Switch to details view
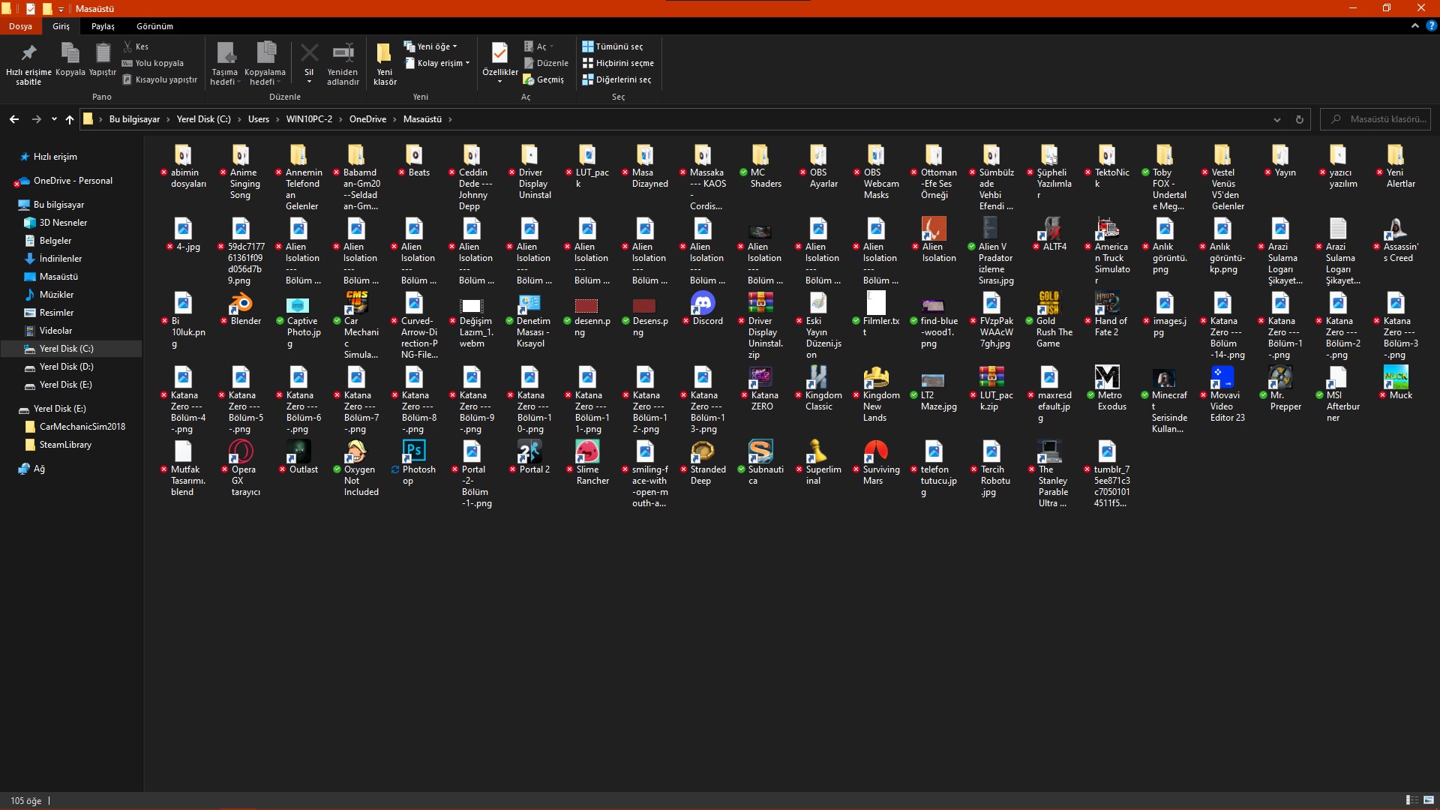 point(1411,800)
